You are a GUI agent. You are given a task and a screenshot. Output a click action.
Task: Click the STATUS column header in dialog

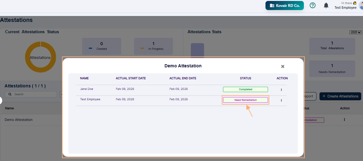tap(245, 78)
